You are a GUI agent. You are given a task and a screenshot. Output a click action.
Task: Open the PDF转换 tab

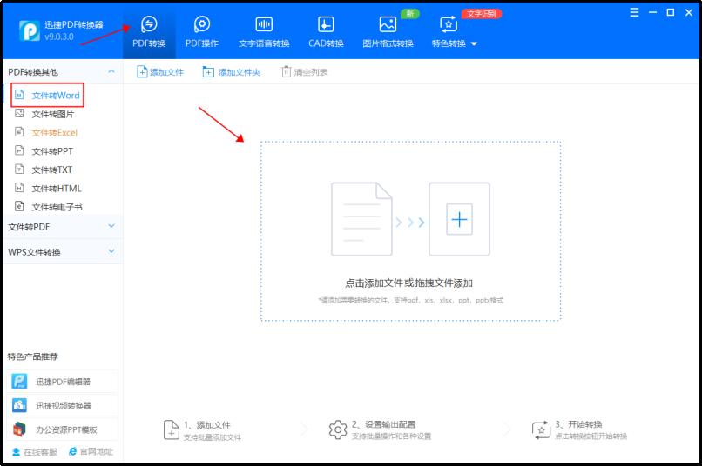[x=149, y=32]
